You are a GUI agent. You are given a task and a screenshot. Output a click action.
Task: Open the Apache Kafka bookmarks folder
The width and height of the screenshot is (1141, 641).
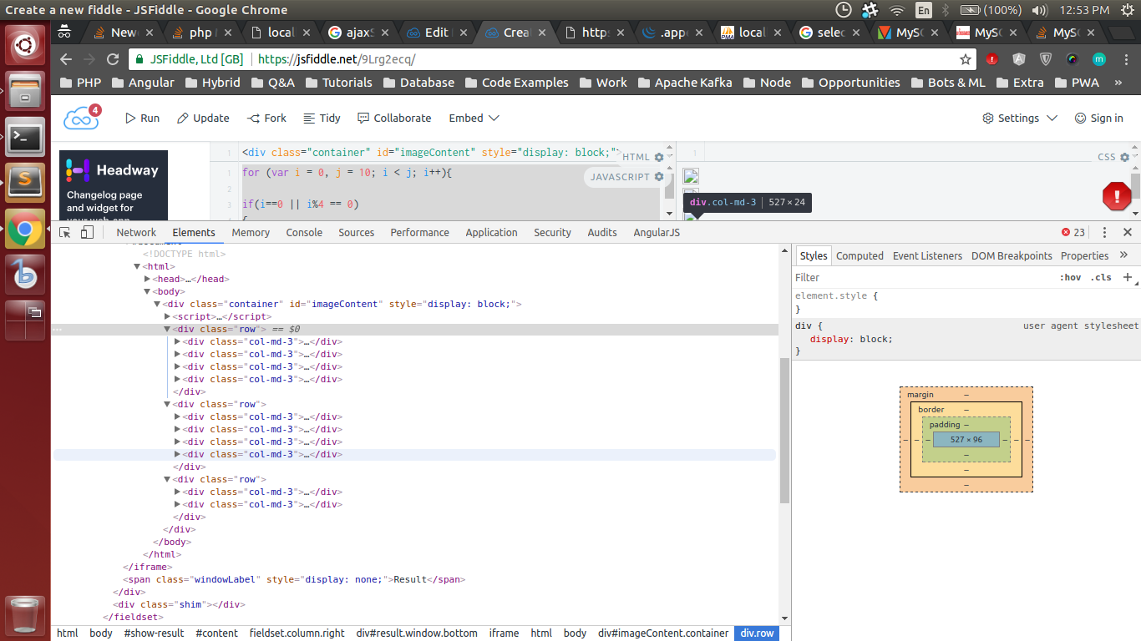coord(686,83)
